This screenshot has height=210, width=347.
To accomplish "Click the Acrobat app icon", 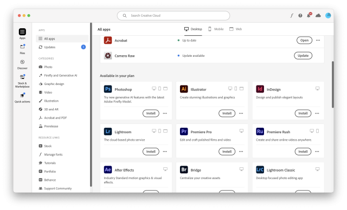I will [x=108, y=40].
